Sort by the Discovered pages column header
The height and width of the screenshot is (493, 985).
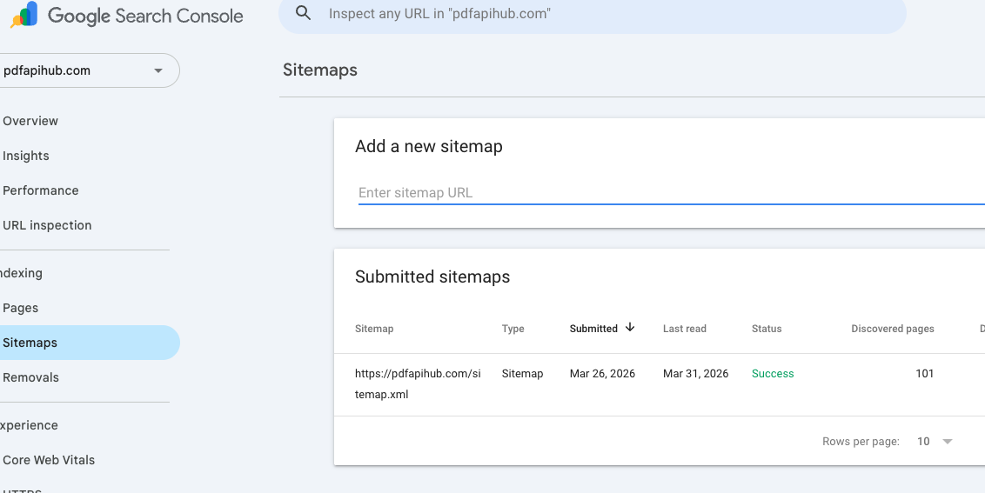[893, 329]
